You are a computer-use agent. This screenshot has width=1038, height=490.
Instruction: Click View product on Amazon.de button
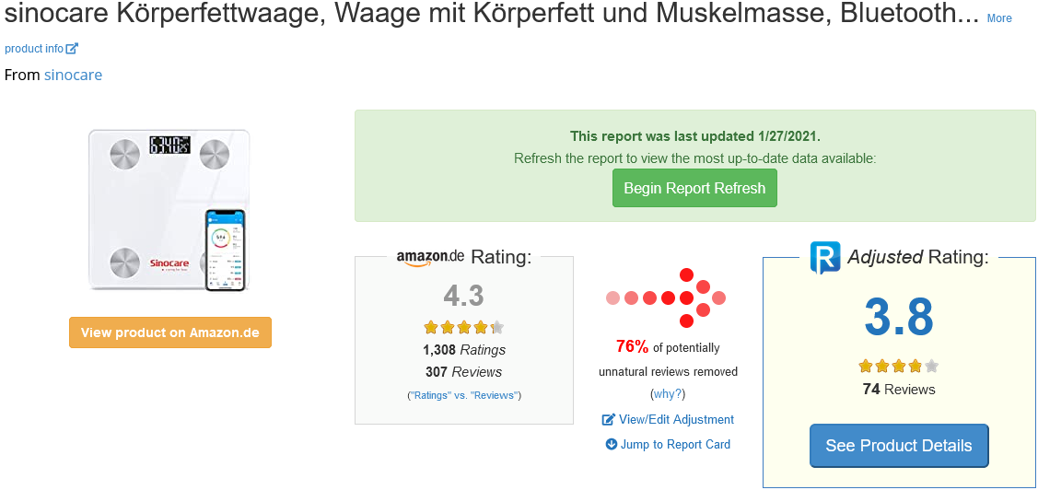(x=170, y=332)
